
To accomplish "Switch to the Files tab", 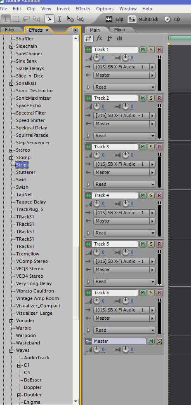I will [x=9, y=30].
